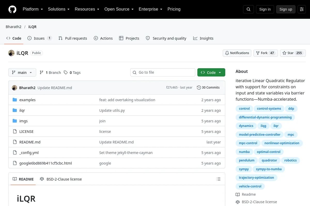This screenshot has width=310, height=206.
Task: Click the sympy-to-numba topic tag
Action: pos(269,169)
